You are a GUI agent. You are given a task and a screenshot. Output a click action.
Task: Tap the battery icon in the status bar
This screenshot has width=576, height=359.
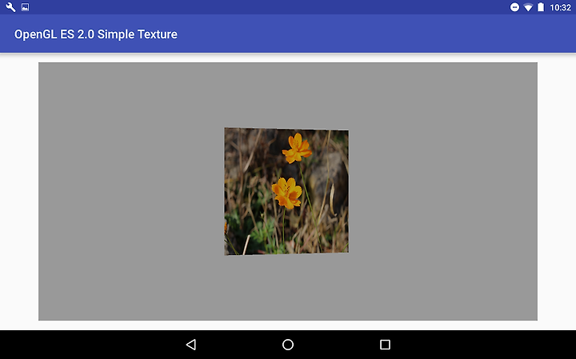pyautogui.click(x=541, y=7)
